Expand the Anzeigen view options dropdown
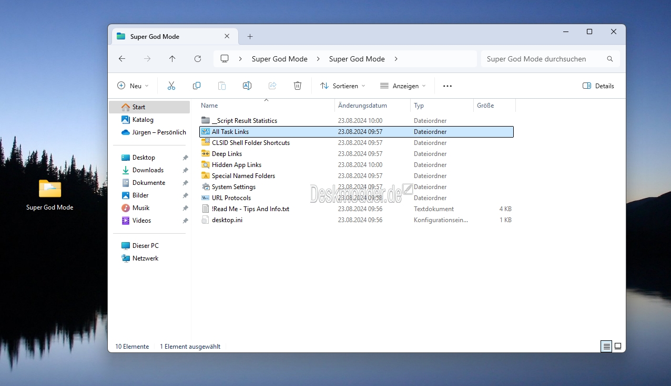This screenshot has width=671, height=386. (x=403, y=86)
